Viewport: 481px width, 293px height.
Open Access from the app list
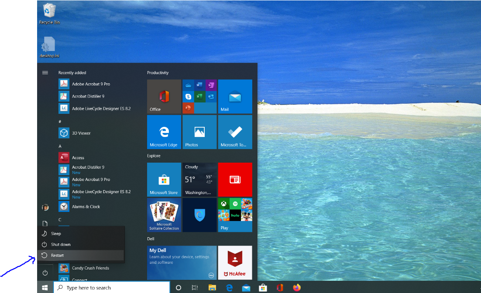[95, 157]
